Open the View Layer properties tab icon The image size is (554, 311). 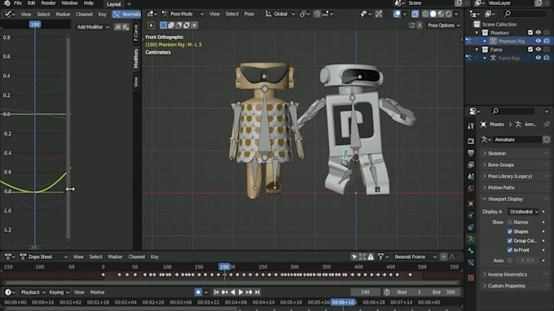[471, 164]
